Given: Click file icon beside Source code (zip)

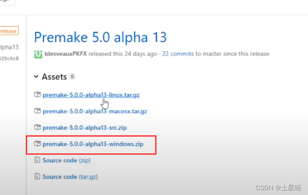Looking at the screenshot, I should coord(37,160).
